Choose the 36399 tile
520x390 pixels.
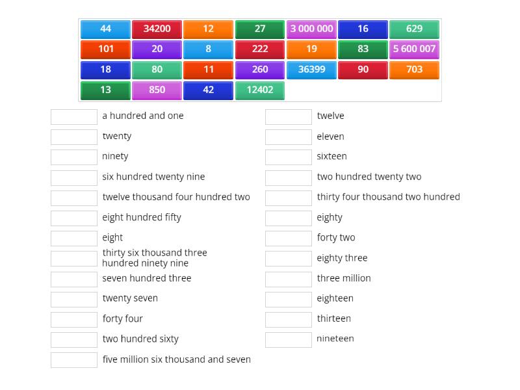311,70
